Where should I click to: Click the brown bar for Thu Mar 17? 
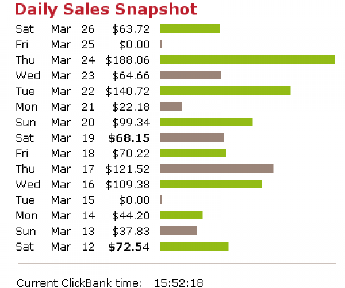pos(217,169)
